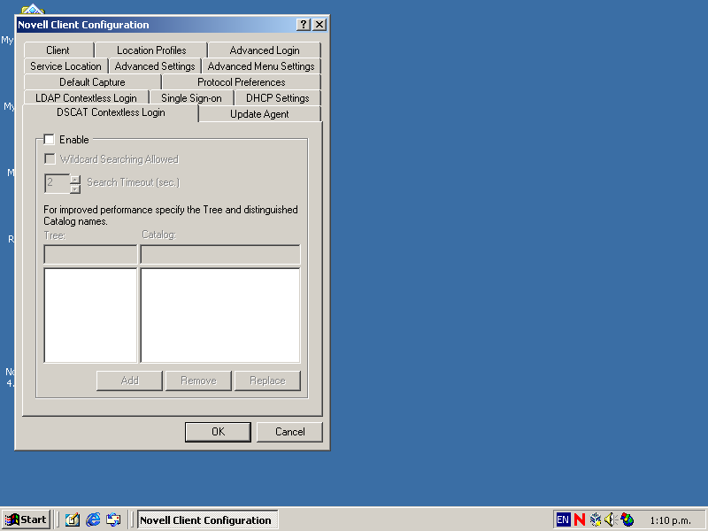Click the Add button
708x531 pixels.
coord(129,381)
